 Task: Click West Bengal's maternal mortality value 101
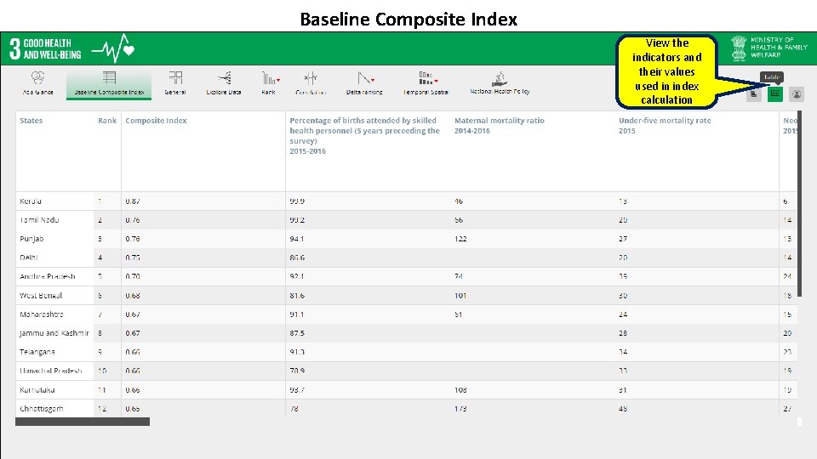coord(460,296)
